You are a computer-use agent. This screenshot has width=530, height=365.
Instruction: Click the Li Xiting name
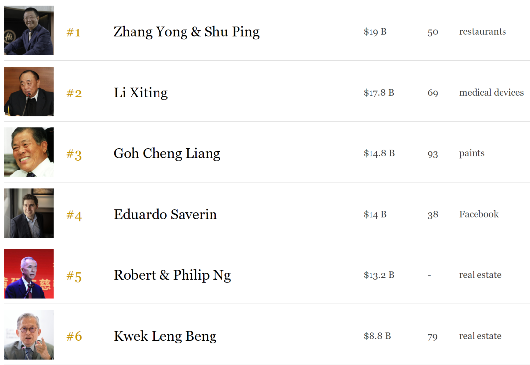point(141,93)
